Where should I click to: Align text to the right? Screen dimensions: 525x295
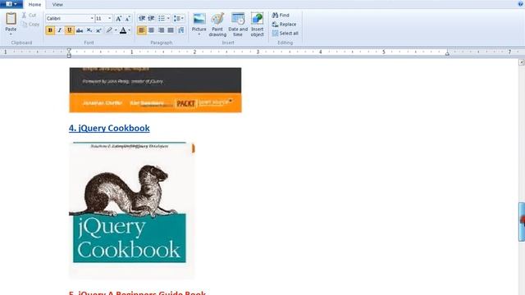(161, 30)
